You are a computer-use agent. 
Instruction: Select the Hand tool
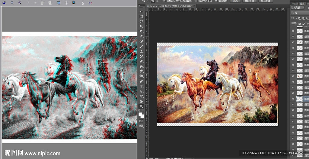pyautogui.click(x=141, y=101)
